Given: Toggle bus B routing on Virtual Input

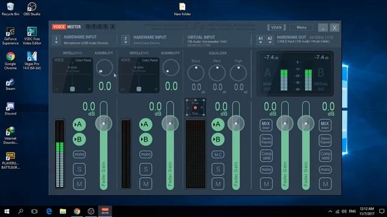Looking at the screenshot, I should point(218,139).
